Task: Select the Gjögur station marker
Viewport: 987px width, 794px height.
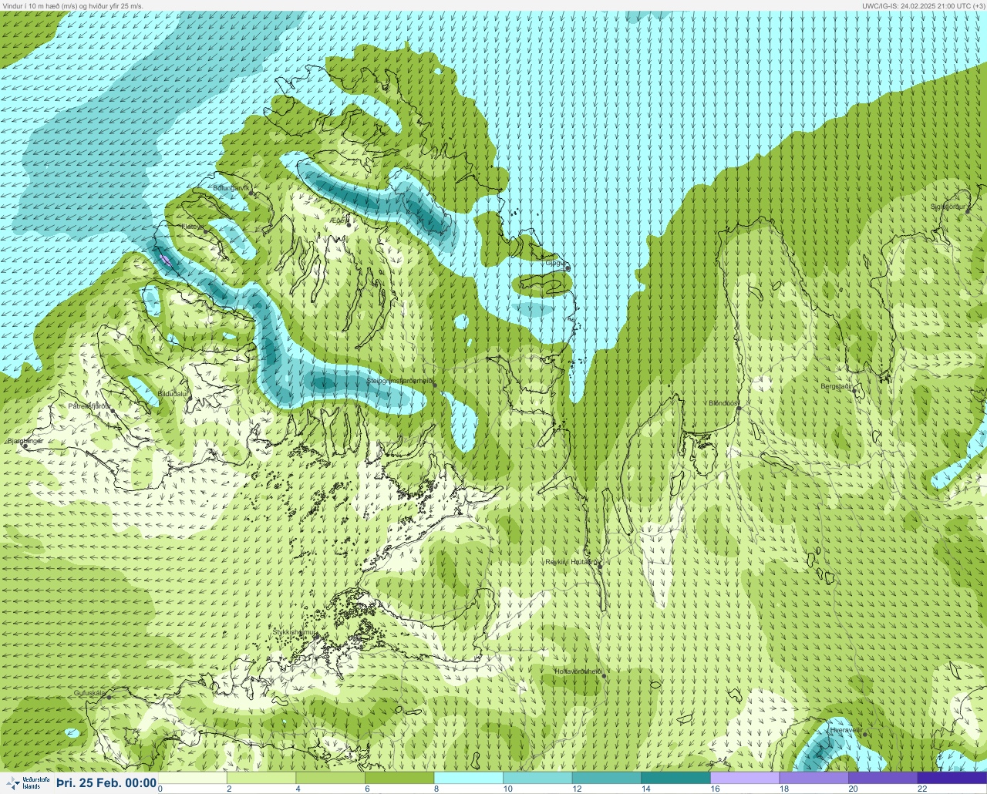Action: (x=568, y=268)
